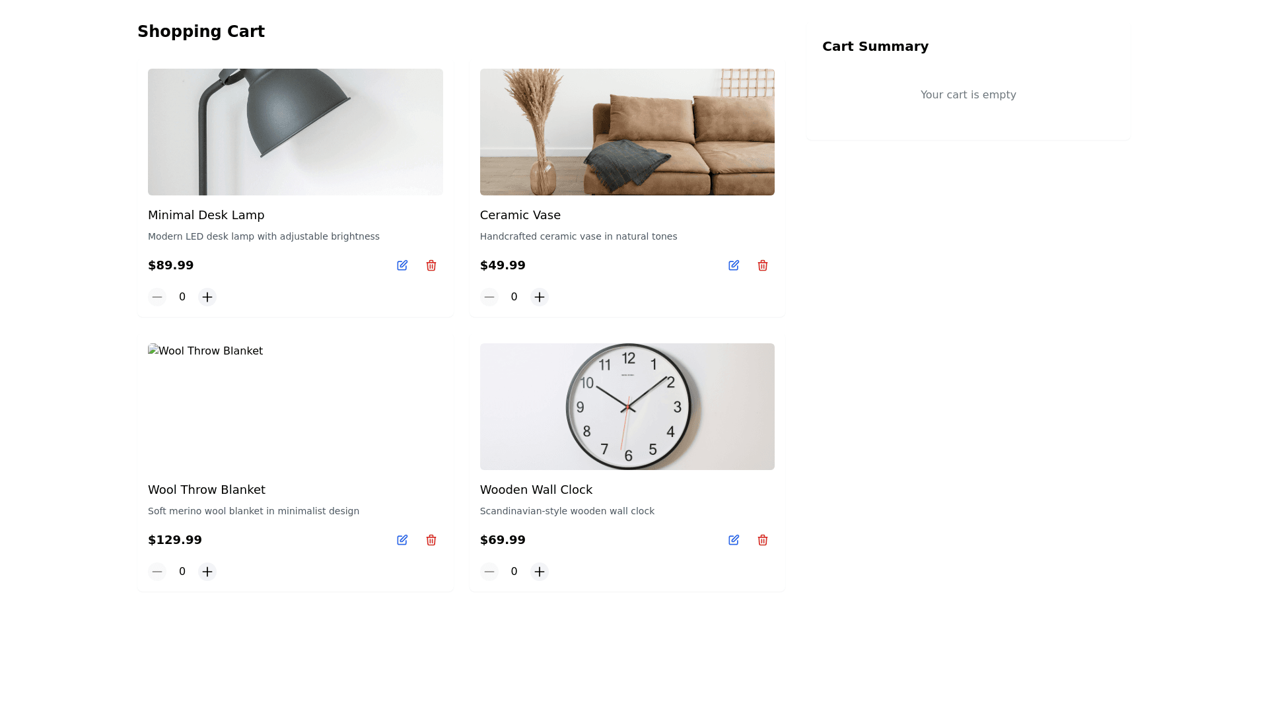Click the sofa and vase product photo
The height and width of the screenshot is (713, 1268).
click(627, 132)
